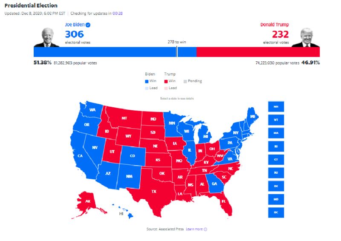
Task: Click the info icon next to Learn more
Action: pyautogui.click(x=205, y=229)
